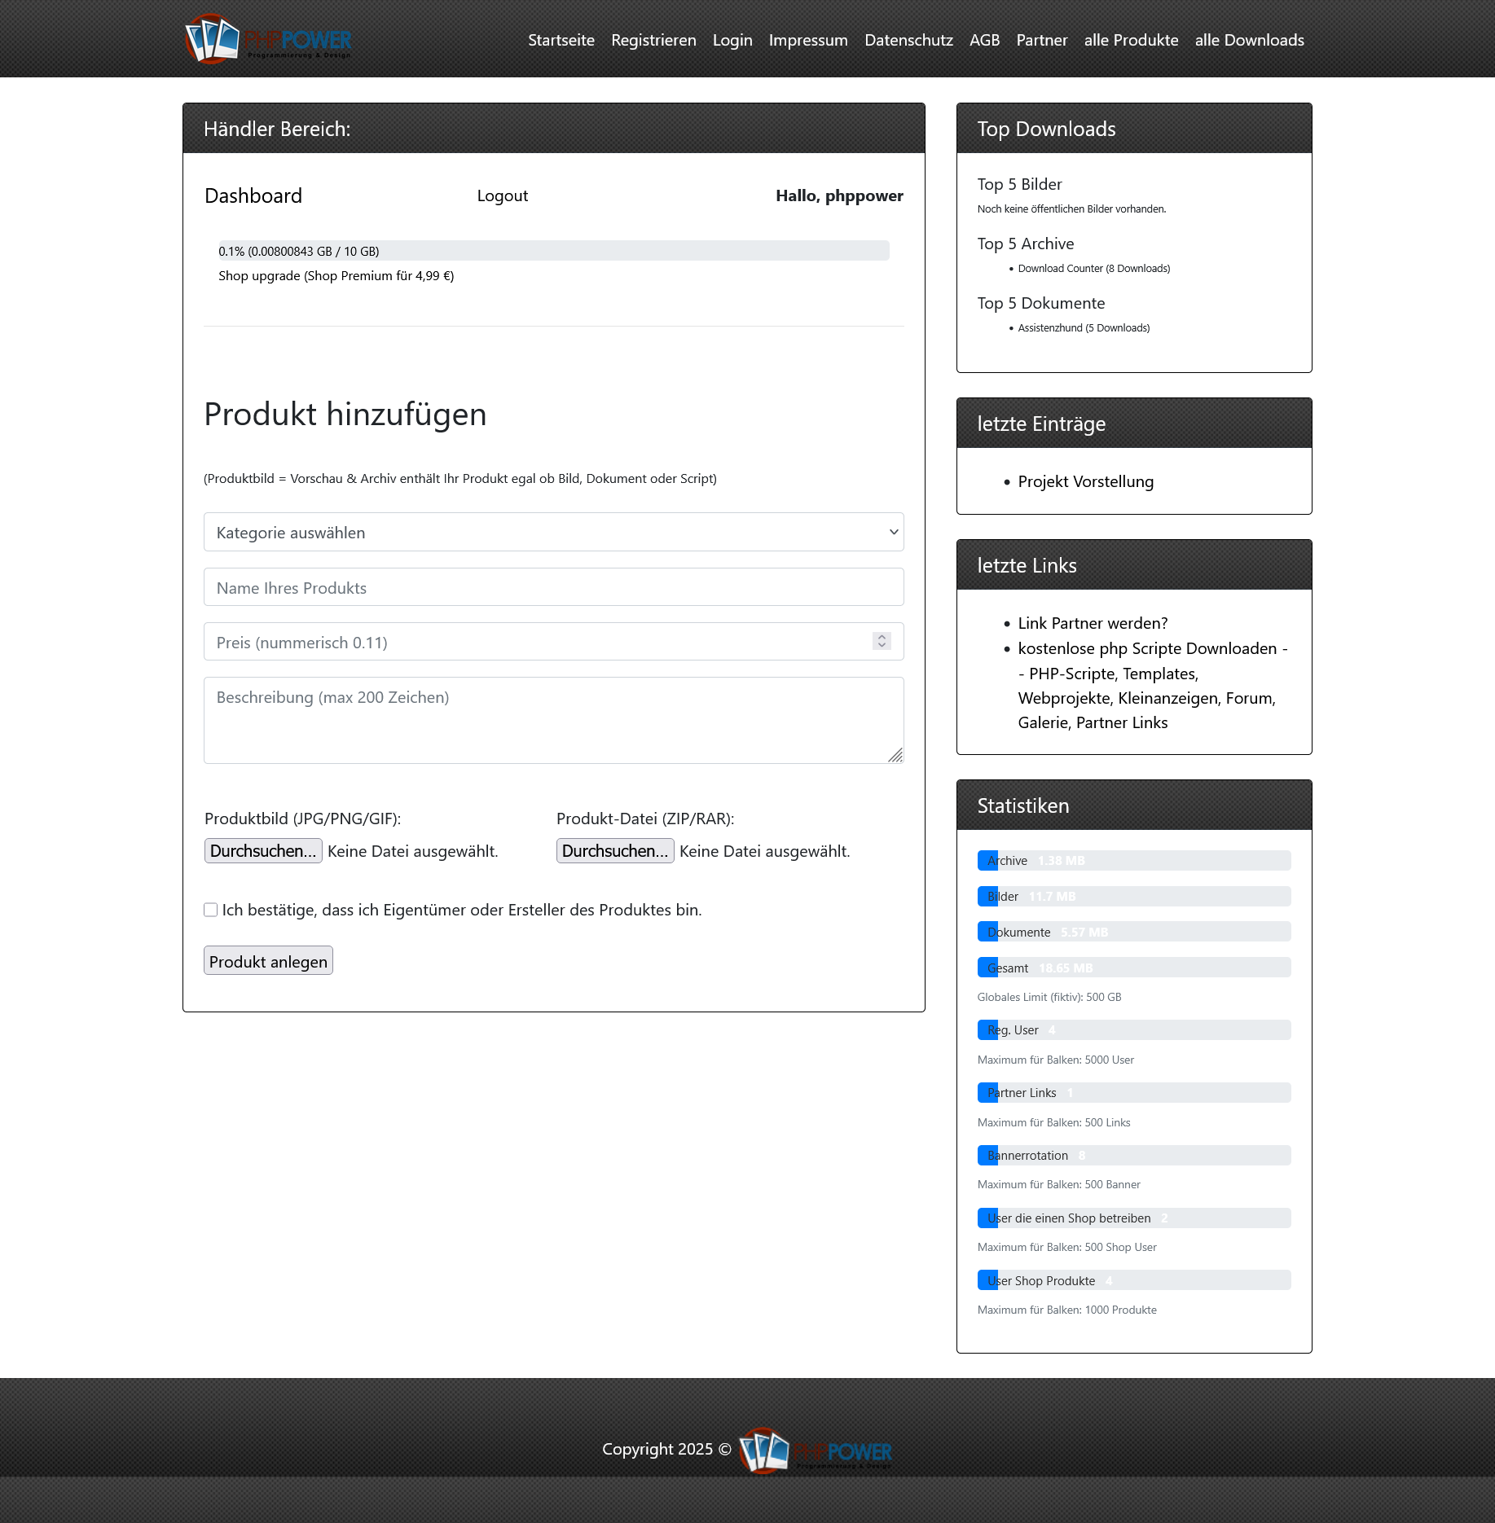Open the Startseite navigation item

(561, 40)
